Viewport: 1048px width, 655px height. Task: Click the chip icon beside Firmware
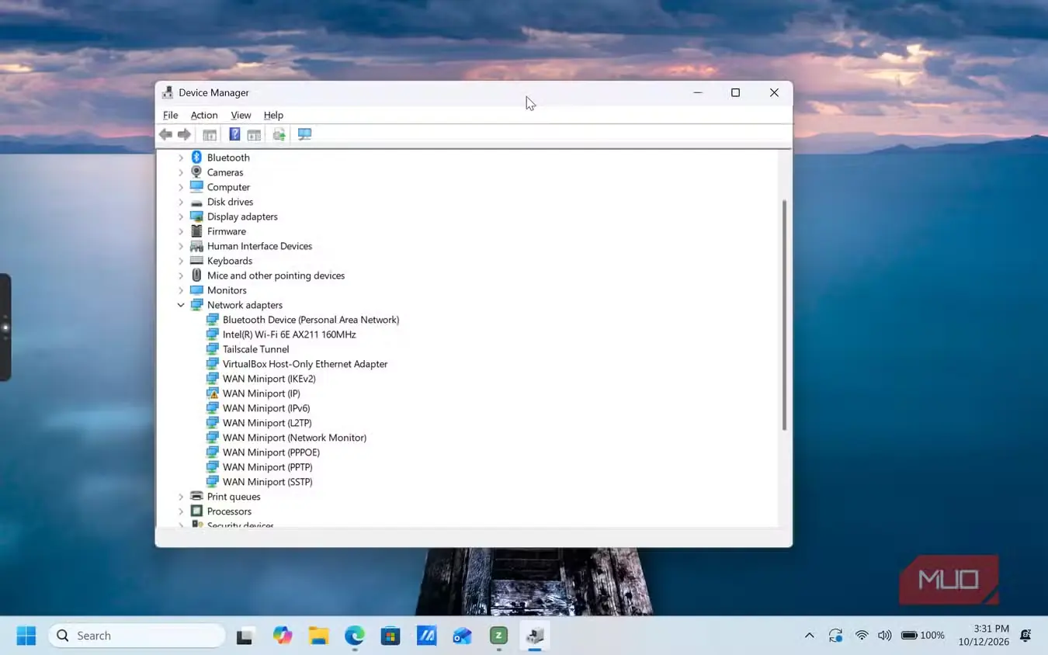196,231
